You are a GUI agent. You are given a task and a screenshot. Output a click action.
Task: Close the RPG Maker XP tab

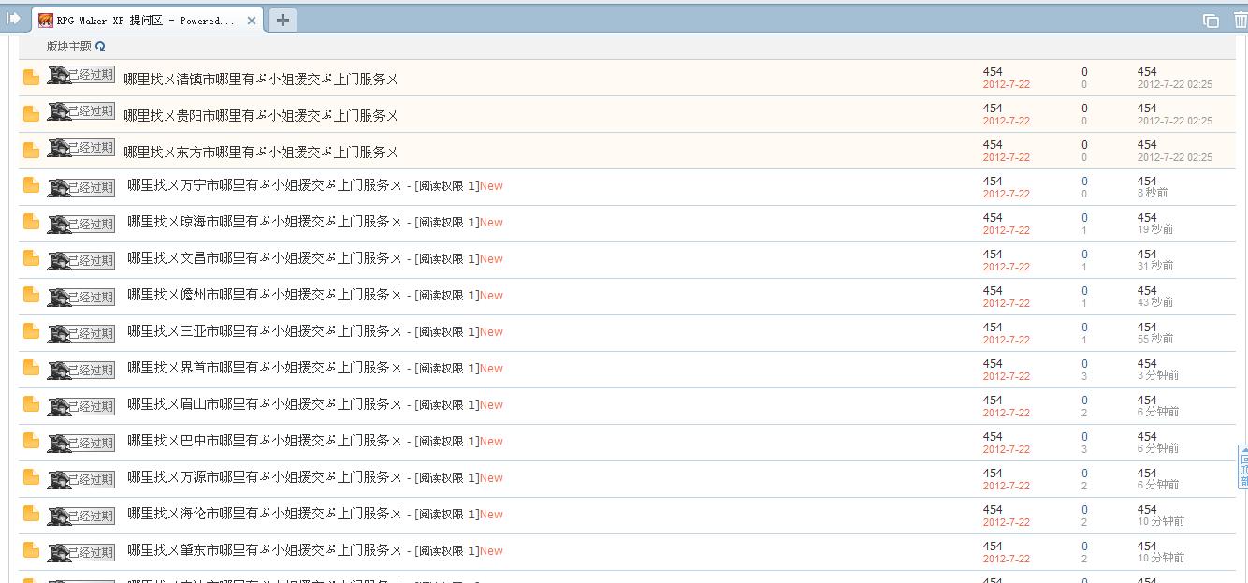(x=252, y=21)
